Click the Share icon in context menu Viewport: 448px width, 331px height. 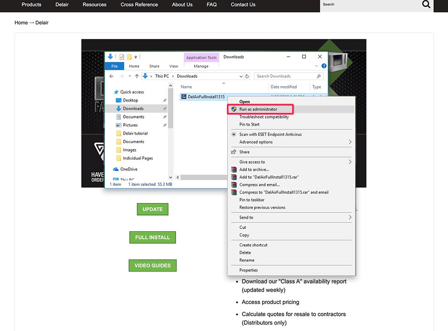234,152
